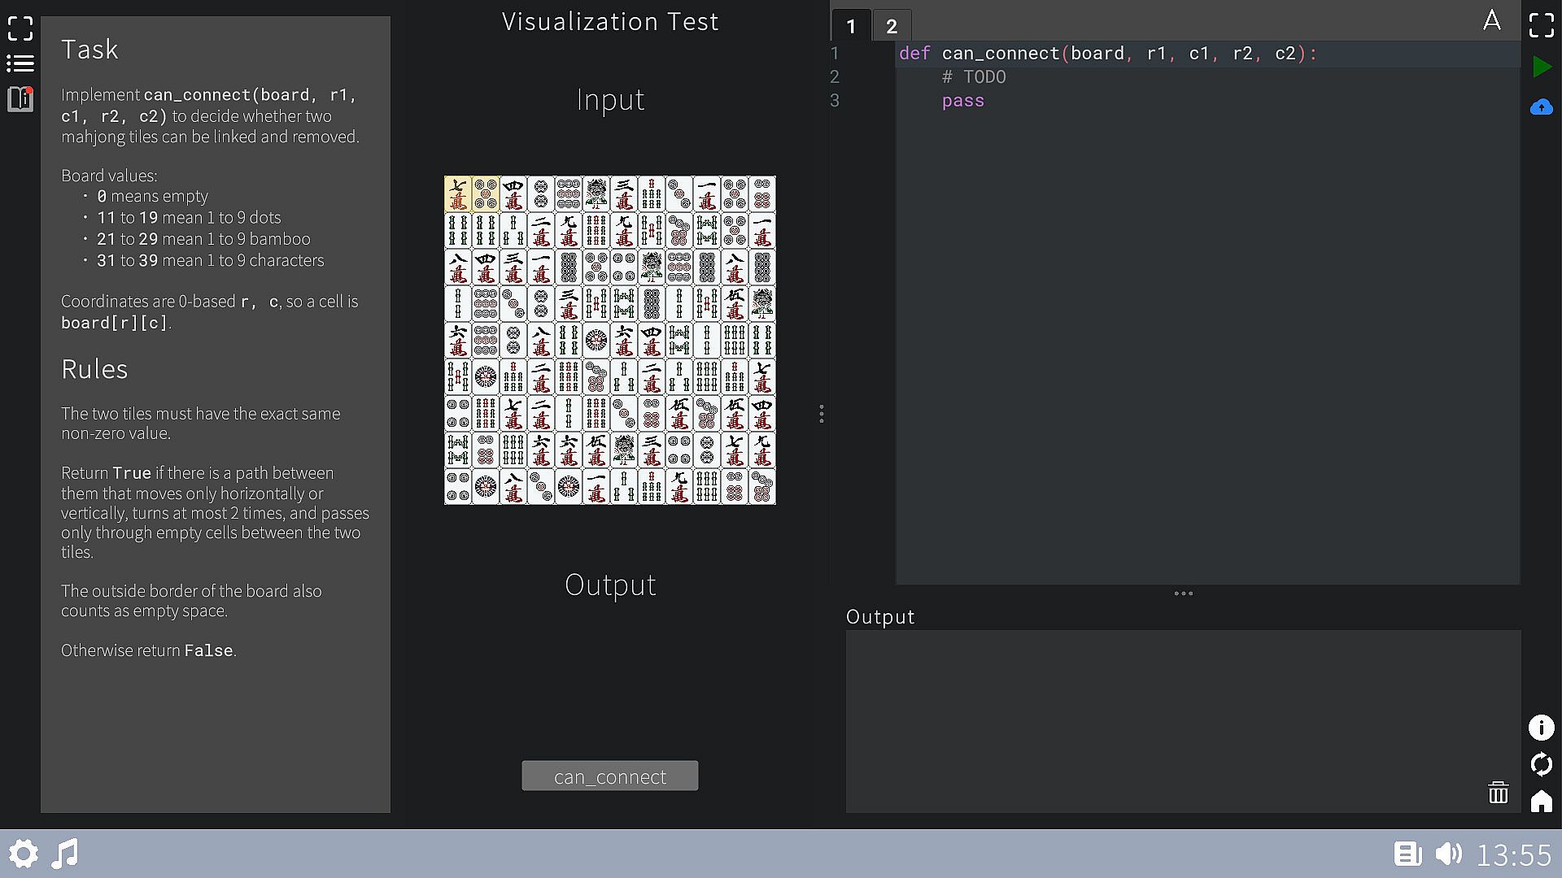
Task: Click the '11 to 19 mean 1 to 9 dots' bullet
Action: point(189,217)
